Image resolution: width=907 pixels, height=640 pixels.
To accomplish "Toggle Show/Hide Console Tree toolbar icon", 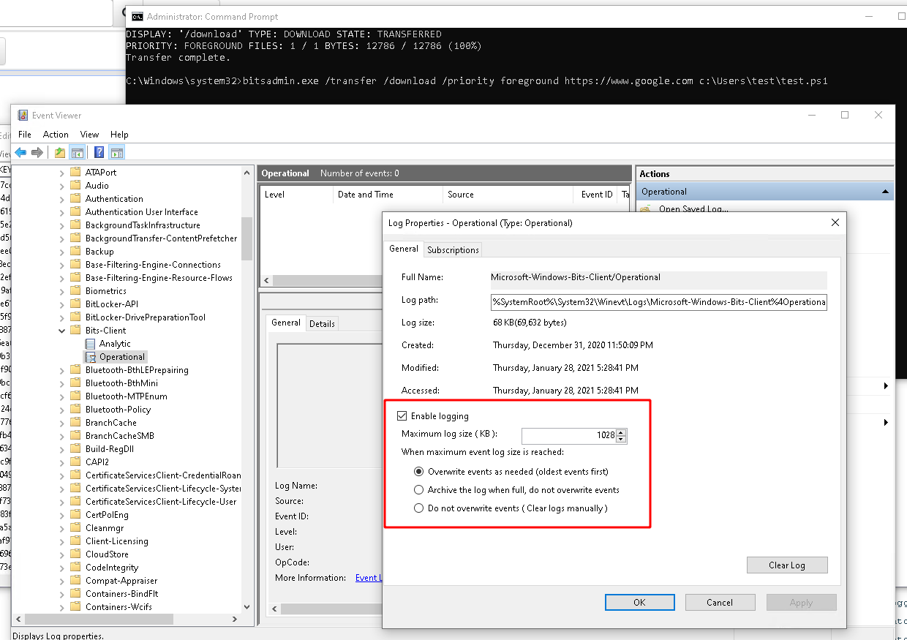I will [77, 152].
